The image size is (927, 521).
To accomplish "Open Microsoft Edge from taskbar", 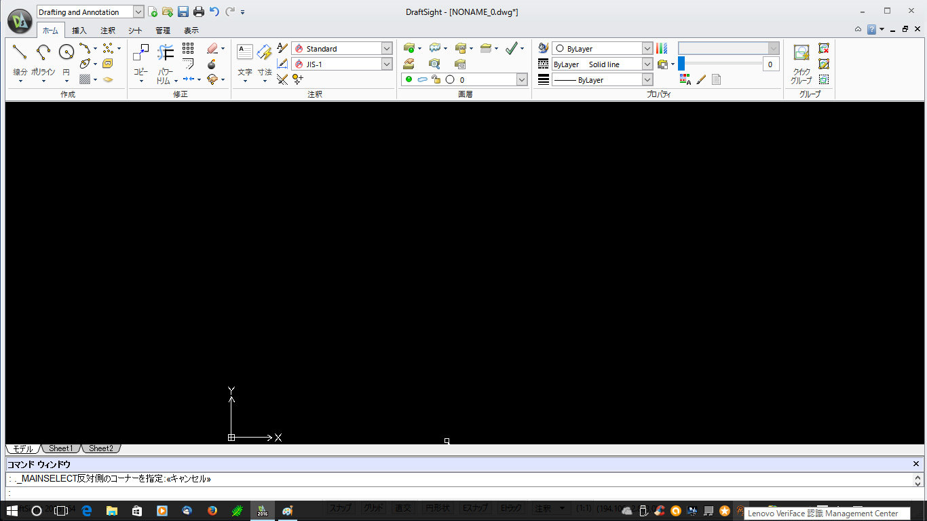I will coord(87,511).
